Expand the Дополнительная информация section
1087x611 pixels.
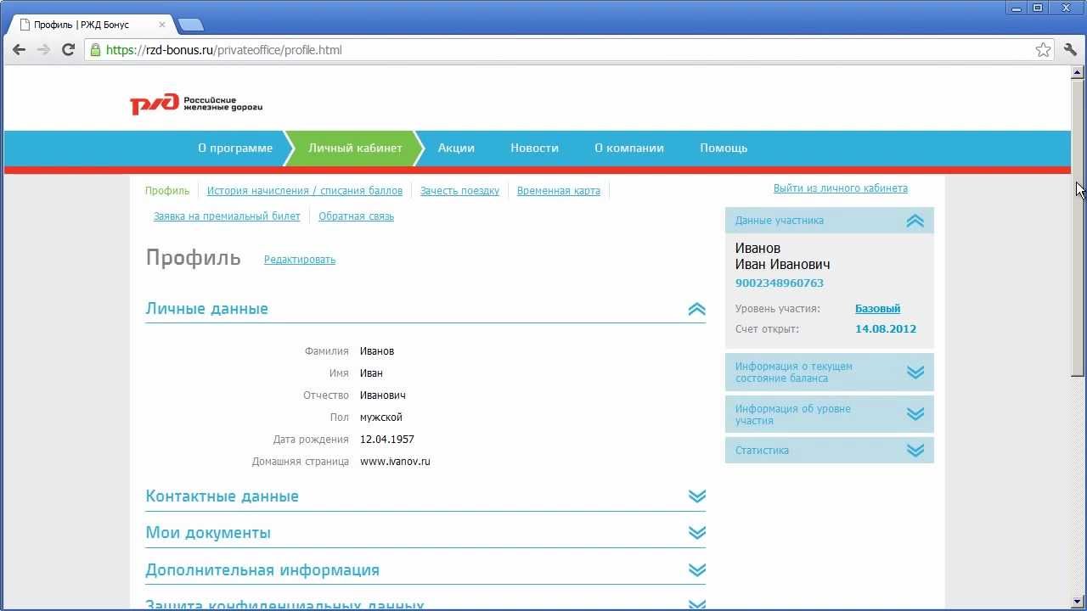coord(696,570)
